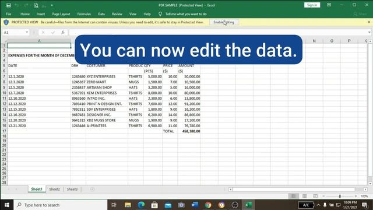This screenshot has width=373, height=210.
Task: Click the zoom out minus button
Action: [323, 196]
